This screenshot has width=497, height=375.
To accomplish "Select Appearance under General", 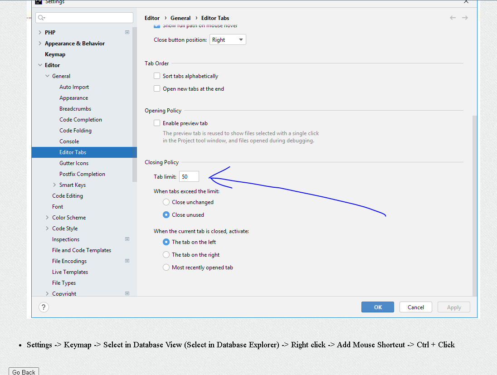I will coord(74,98).
